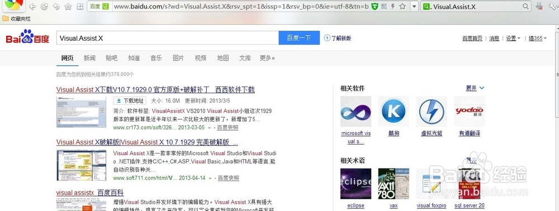This screenshot has height=211, width=559.
Task: Open result Visual Assist X下载V10.7.1929.0
Action: (155, 90)
